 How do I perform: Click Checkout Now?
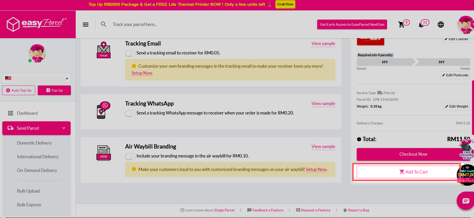[413, 154]
